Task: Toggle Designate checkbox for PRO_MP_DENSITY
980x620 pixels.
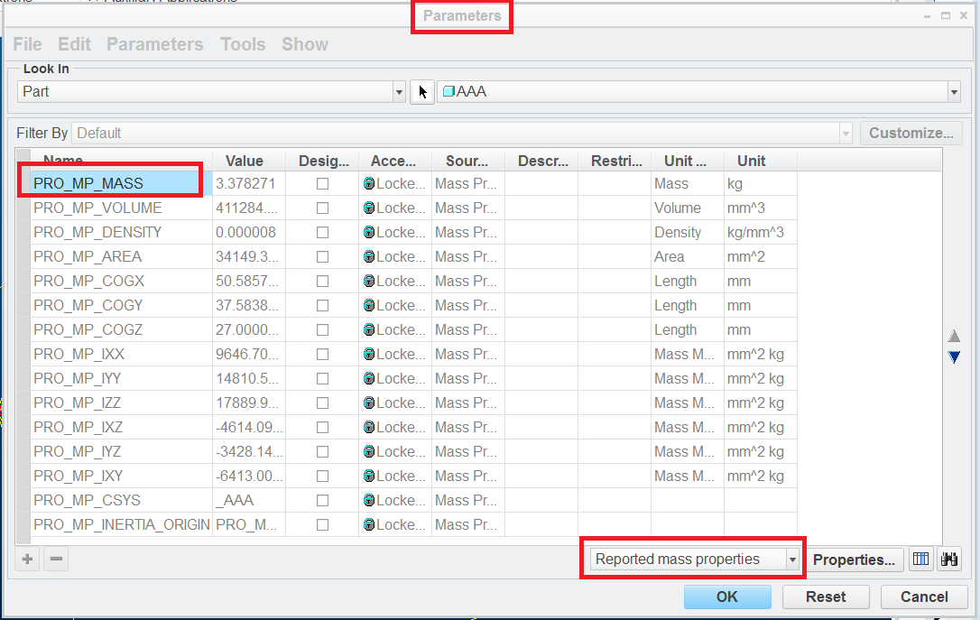Action: [x=321, y=232]
